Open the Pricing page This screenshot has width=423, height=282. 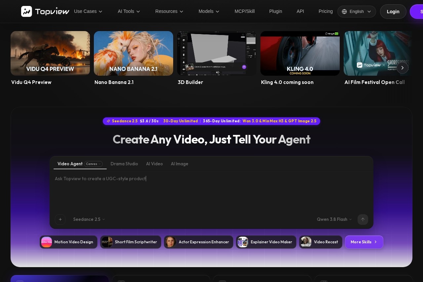pos(326,11)
